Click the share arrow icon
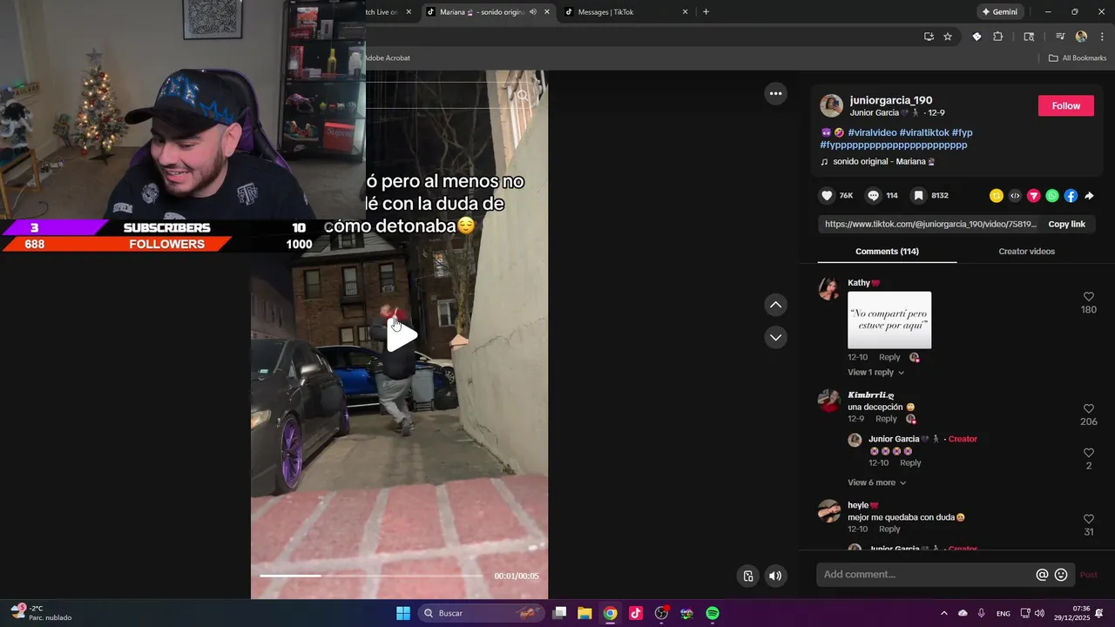This screenshot has height=627, width=1115. pyautogui.click(x=1089, y=196)
